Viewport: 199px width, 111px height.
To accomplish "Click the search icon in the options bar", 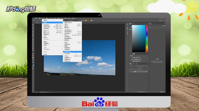I will click(x=159, y=21).
